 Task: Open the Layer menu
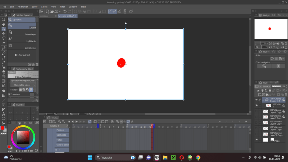tap(35, 7)
